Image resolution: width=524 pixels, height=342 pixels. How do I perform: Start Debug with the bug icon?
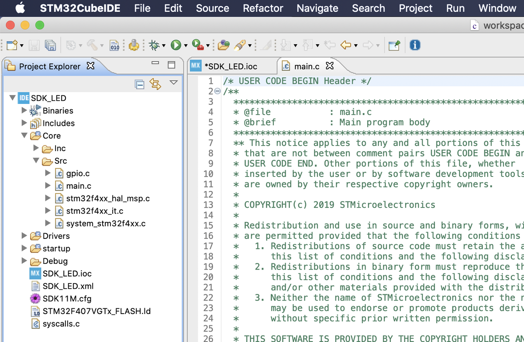click(154, 45)
